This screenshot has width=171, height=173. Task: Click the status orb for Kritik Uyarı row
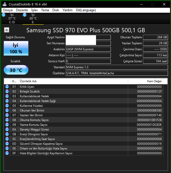pos(7,86)
